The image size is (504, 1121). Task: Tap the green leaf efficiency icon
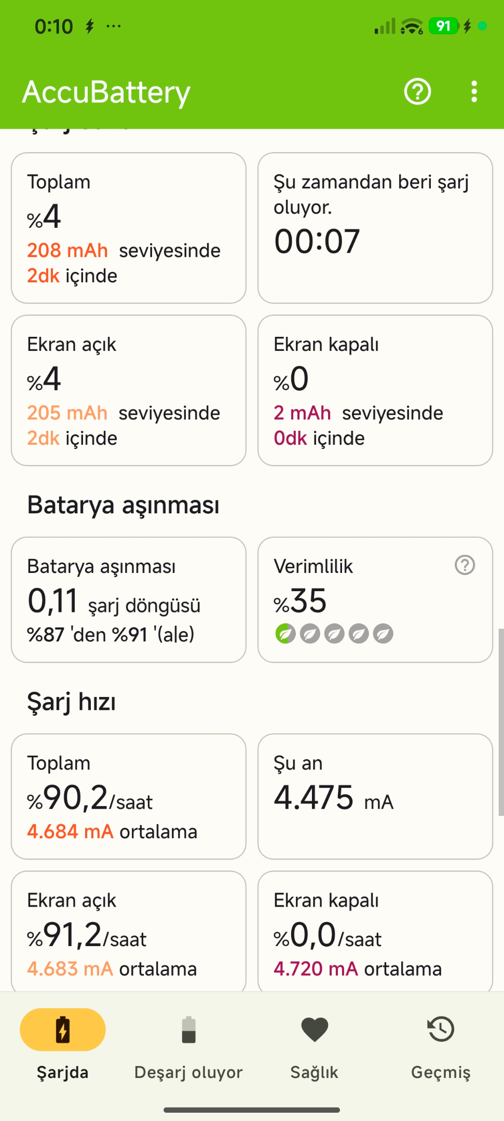pyautogui.click(x=285, y=634)
